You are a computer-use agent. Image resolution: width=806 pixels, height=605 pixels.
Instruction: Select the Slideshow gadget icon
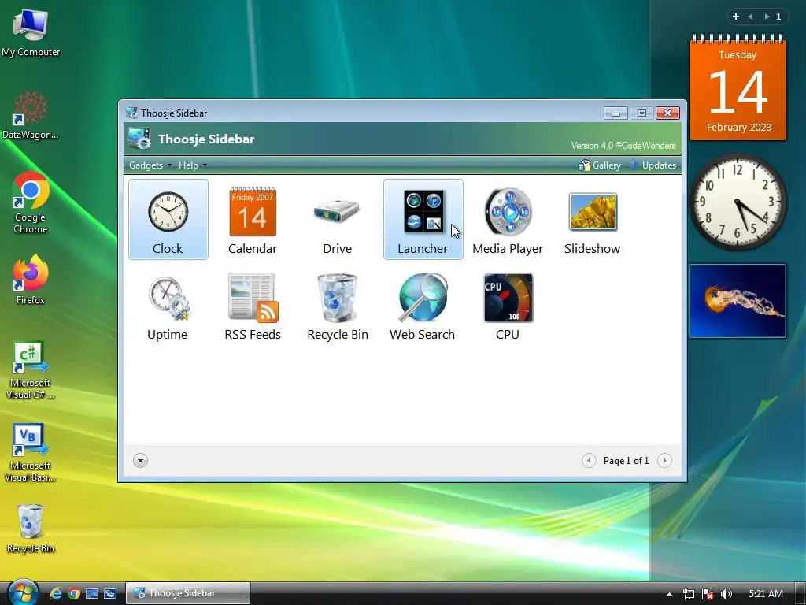pos(592,219)
